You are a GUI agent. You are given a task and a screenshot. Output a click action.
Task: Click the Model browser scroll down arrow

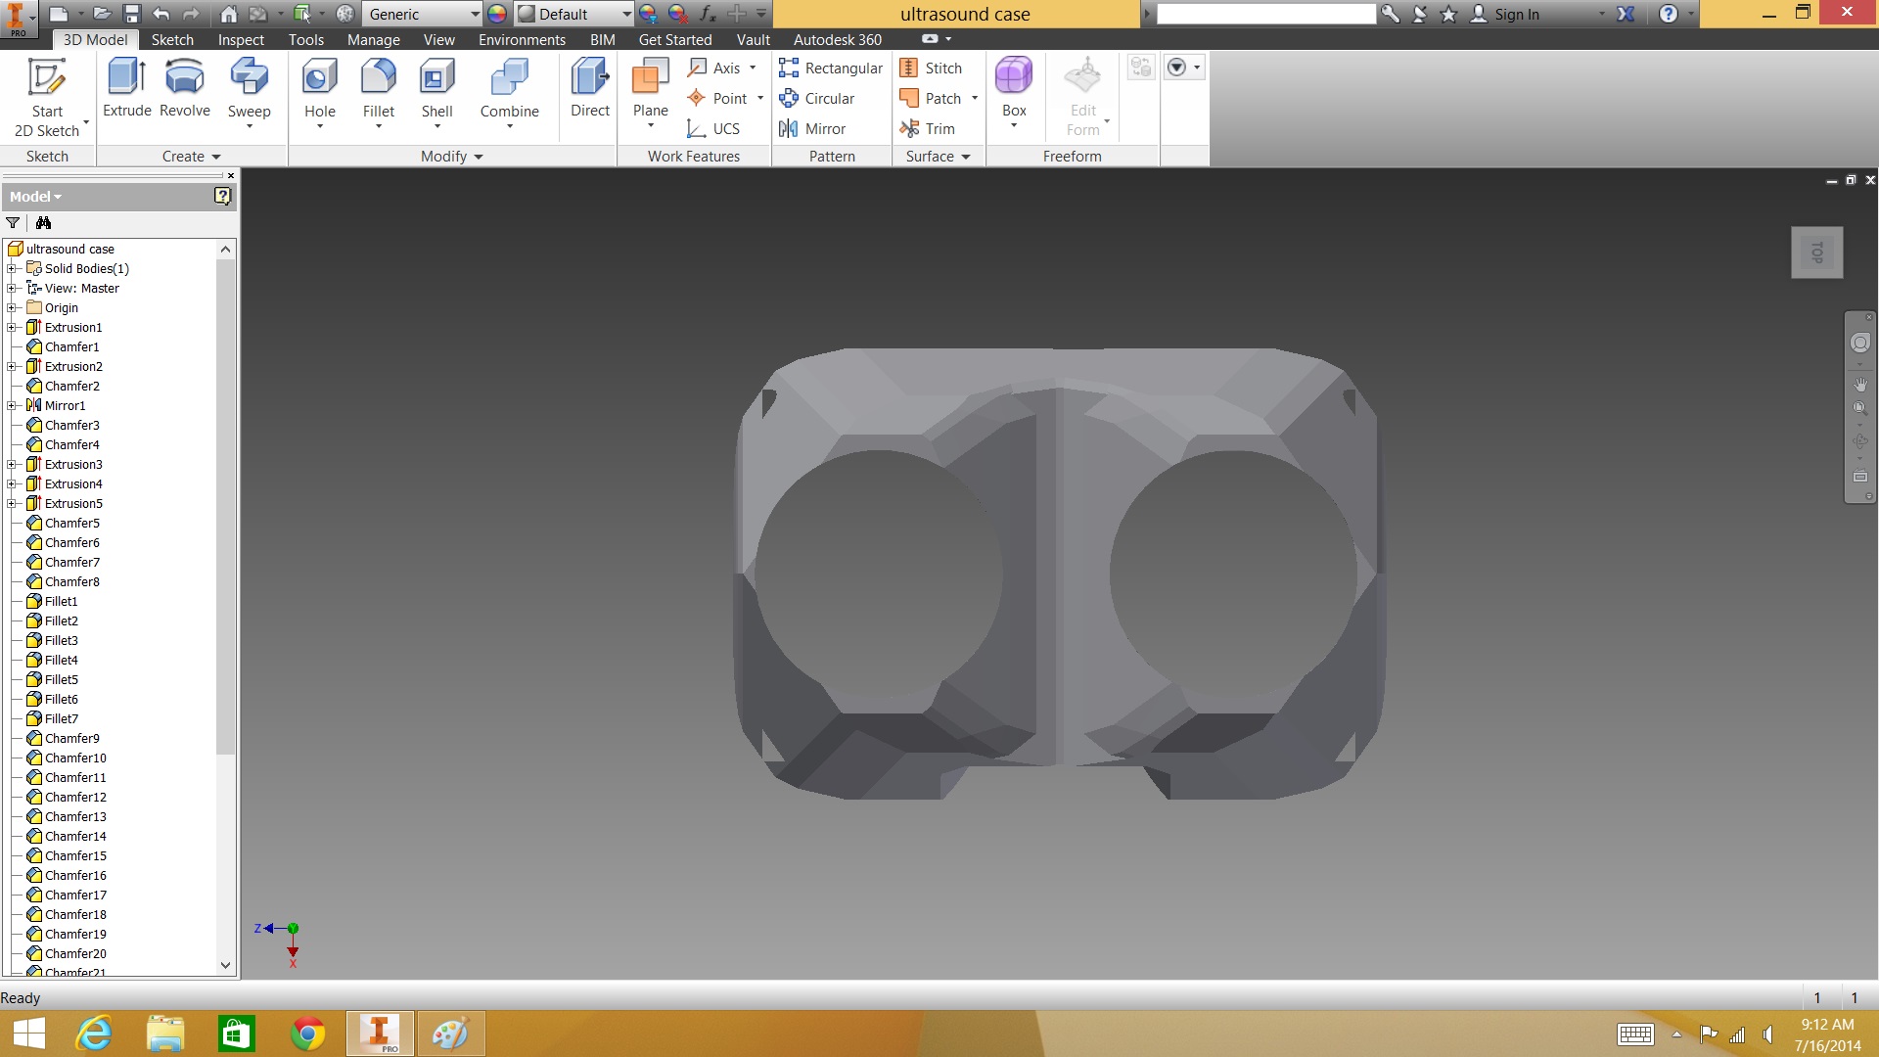click(225, 965)
